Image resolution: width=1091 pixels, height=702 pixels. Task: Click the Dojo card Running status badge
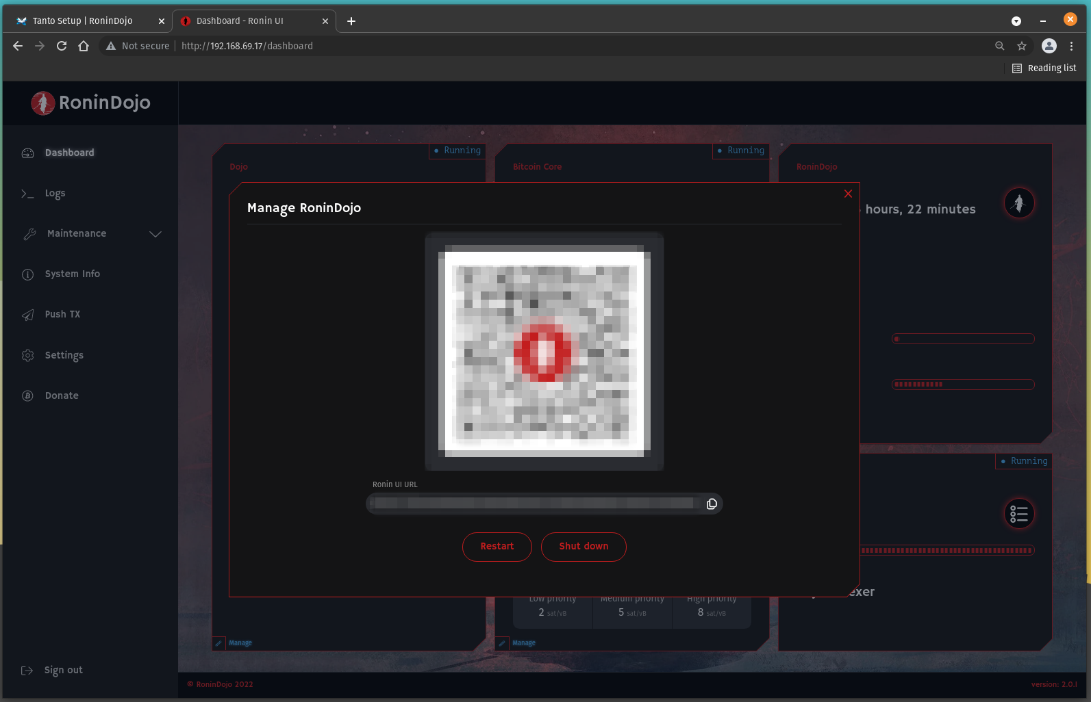(457, 151)
